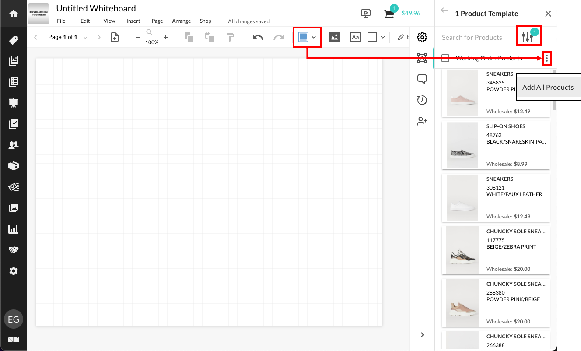This screenshot has height=351, width=581.
Task: Open the Arrange menu
Action: click(182, 21)
